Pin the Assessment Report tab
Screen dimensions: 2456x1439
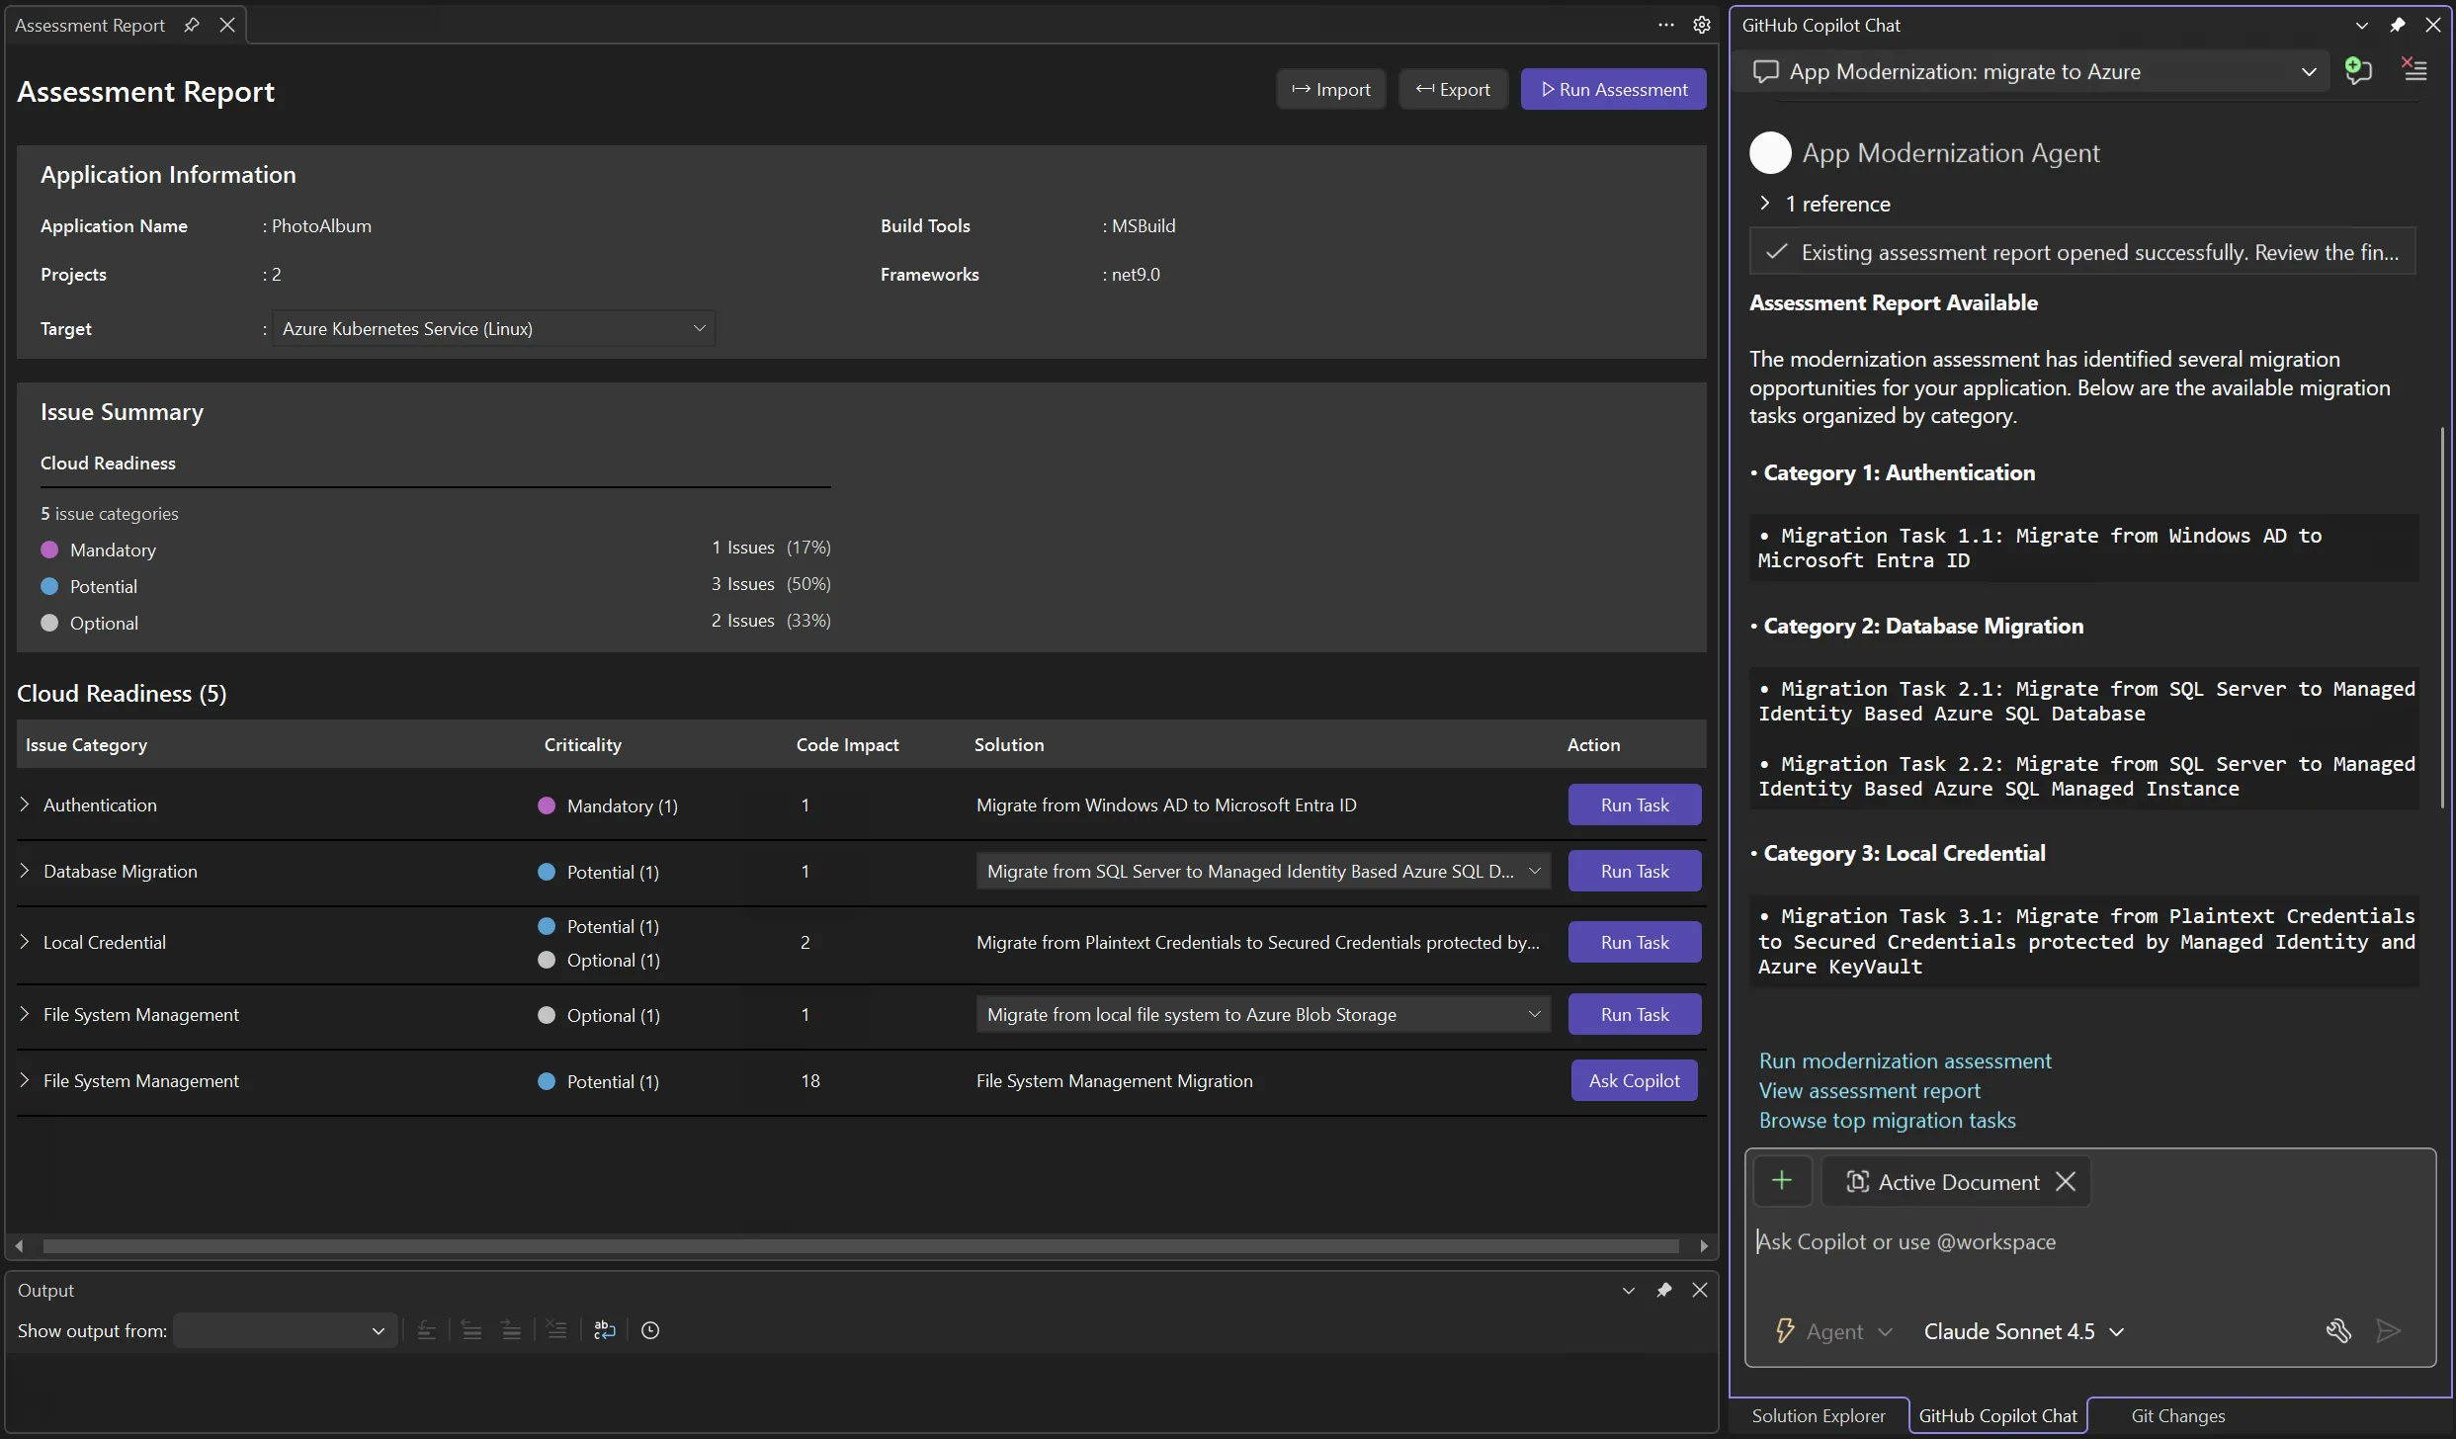click(192, 25)
